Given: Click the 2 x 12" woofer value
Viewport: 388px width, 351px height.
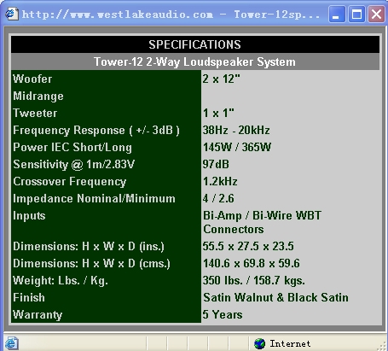Looking at the screenshot, I should coord(222,79).
